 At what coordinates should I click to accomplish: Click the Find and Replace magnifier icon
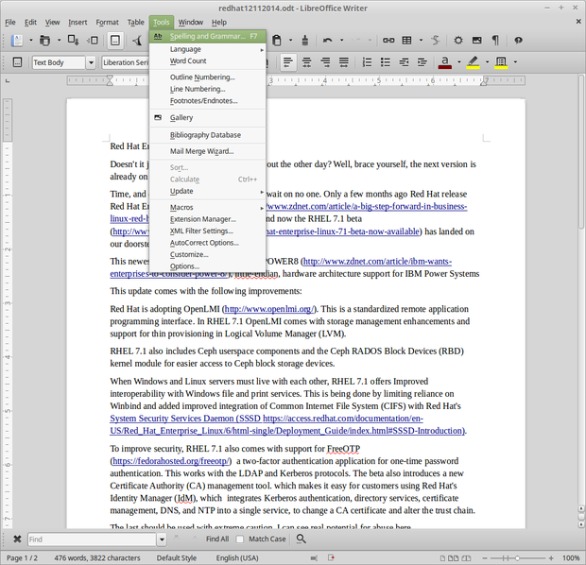point(302,539)
